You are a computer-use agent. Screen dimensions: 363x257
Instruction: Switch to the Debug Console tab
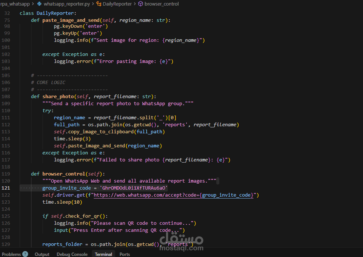click(72, 254)
